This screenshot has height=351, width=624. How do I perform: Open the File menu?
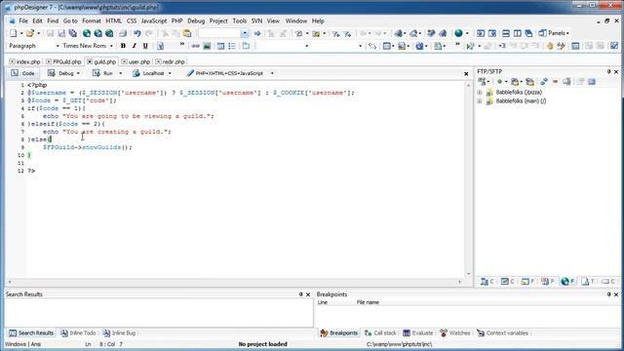click(23, 21)
